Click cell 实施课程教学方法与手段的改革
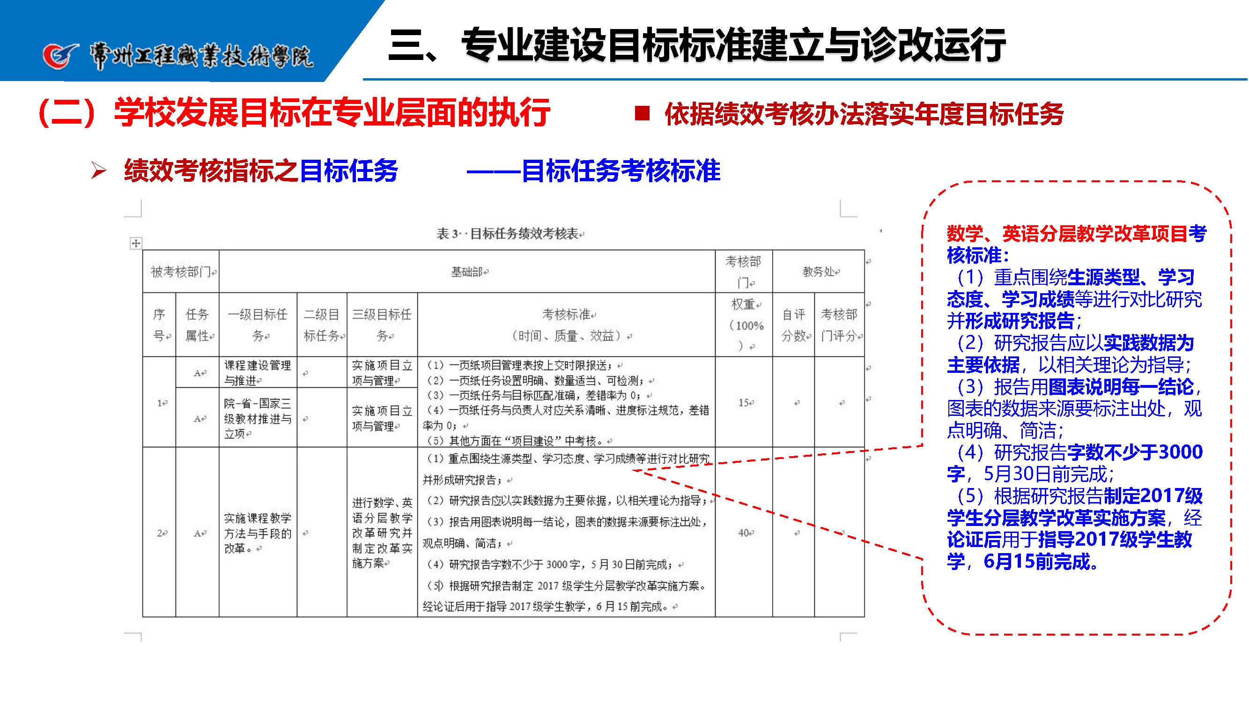The height and width of the screenshot is (703, 1249). [x=258, y=533]
